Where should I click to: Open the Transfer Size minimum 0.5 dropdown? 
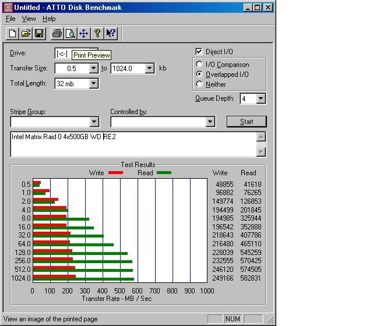pyautogui.click(x=94, y=69)
